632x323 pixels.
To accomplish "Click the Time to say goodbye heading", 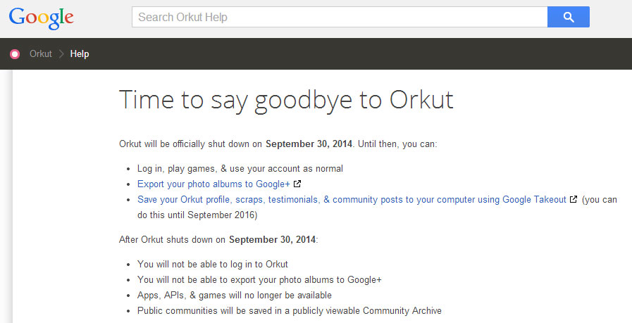I will tap(286, 99).
